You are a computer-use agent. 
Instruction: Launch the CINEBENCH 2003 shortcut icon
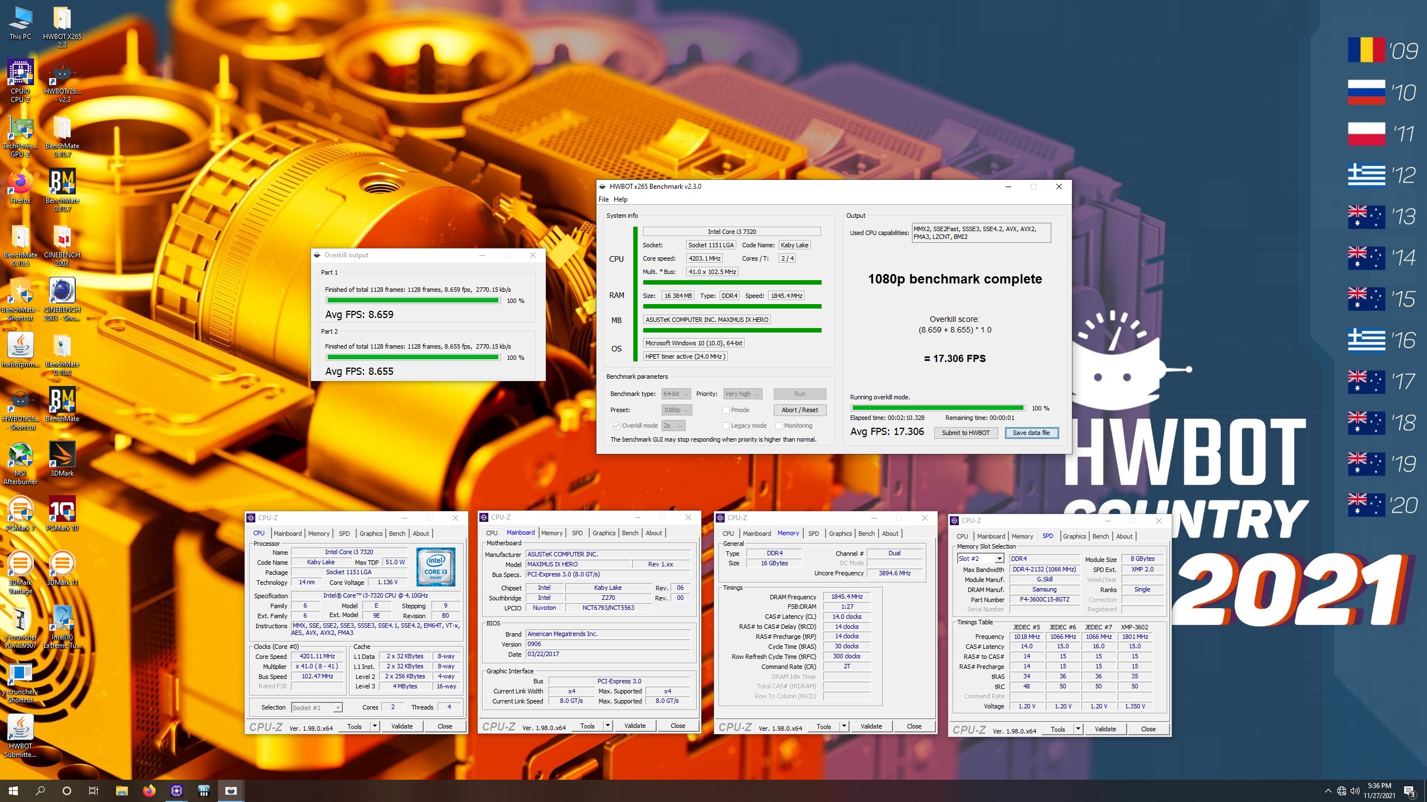click(62, 299)
